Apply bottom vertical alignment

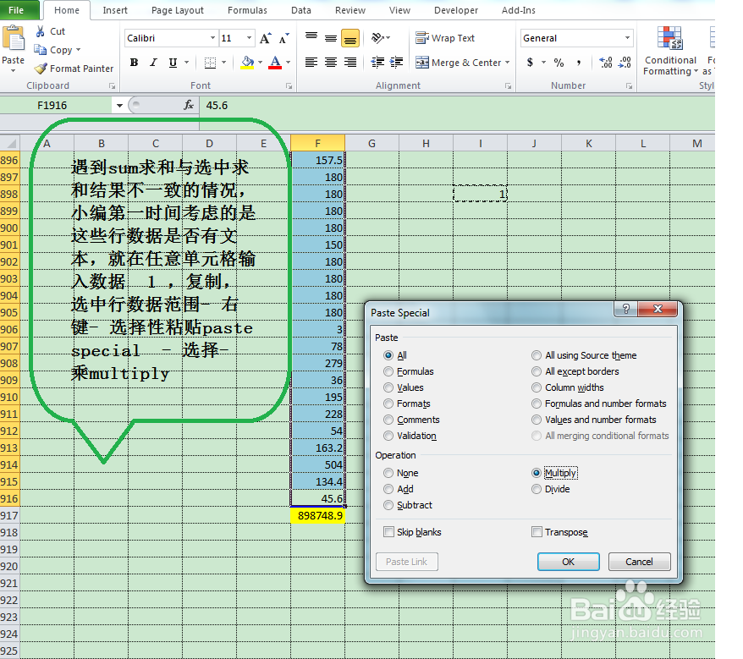pyautogui.click(x=350, y=38)
